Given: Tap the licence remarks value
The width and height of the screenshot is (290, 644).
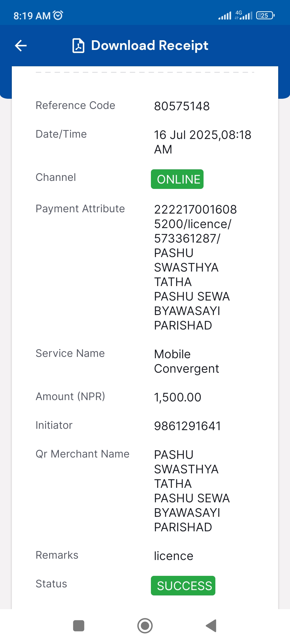Looking at the screenshot, I should (173, 556).
